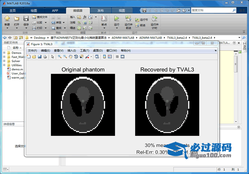Click the fx insert function icon

coord(85,17)
